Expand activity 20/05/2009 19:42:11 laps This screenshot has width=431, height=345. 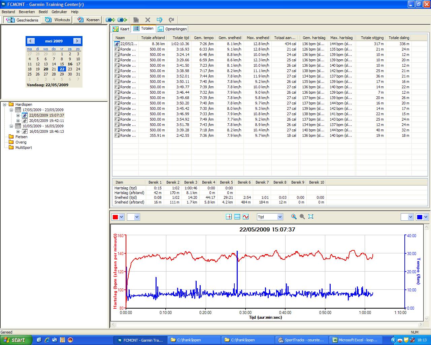tap(18, 121)
